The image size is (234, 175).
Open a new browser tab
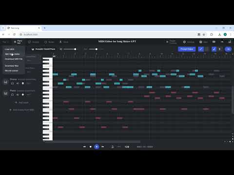[x=44, y=28]
